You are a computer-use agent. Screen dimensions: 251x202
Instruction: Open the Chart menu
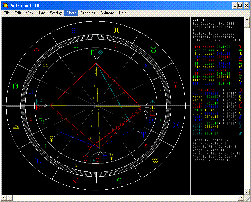click(x=71, y=13)
